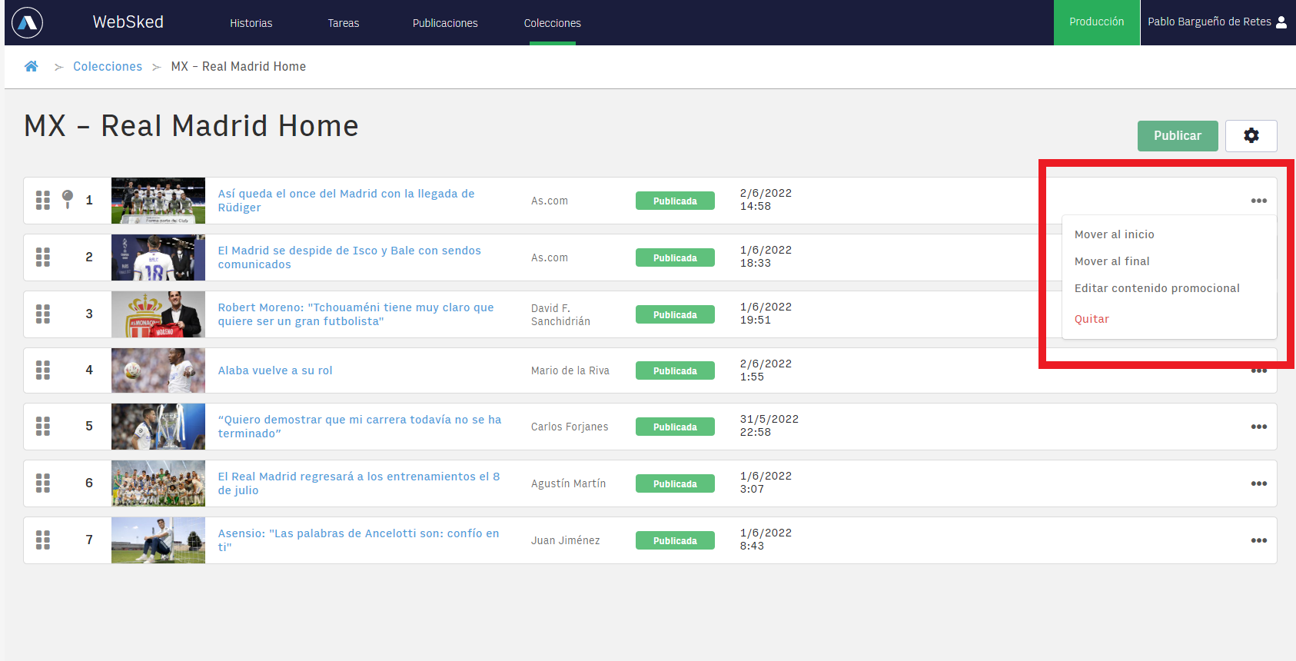Open story about once del Madrid con Rüdiger
The width and height of the screenshot is (1296, 661).
(346, 201)
